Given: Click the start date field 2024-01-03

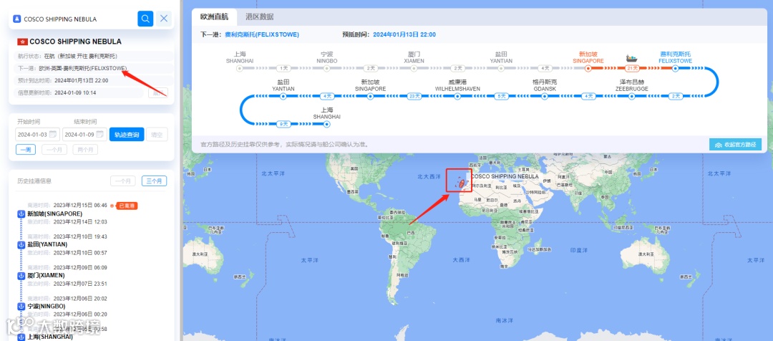Looking at the screenshot, I should (37, 134).
